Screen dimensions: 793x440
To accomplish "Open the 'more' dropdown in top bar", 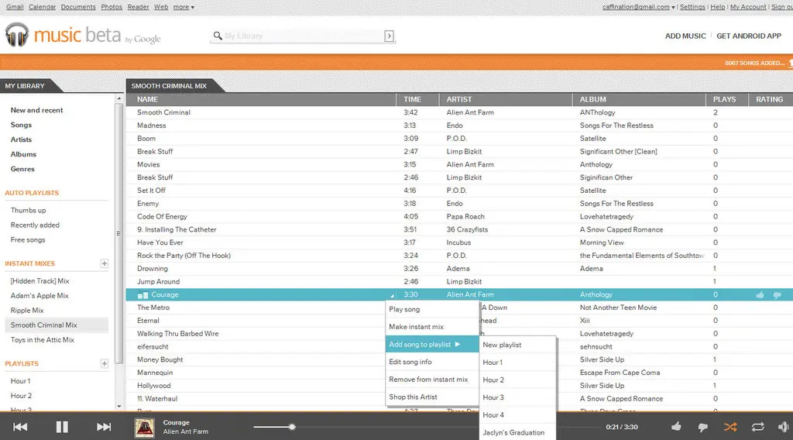I will pyautogui.click(x=184, y=7).
